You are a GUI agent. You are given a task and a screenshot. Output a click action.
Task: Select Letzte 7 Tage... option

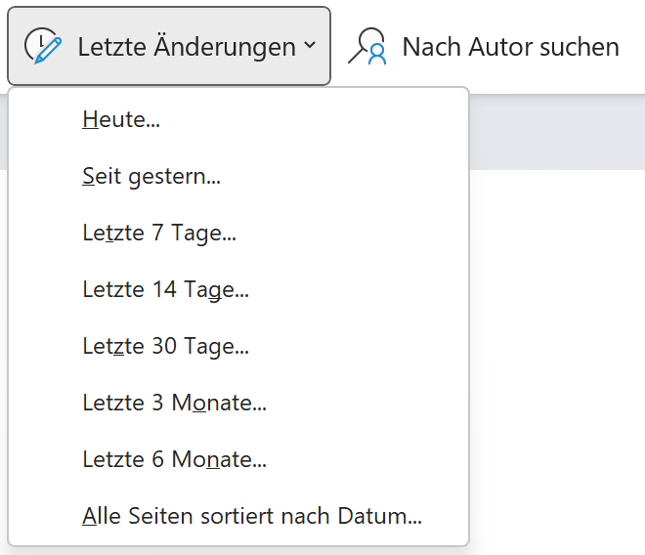238,233
